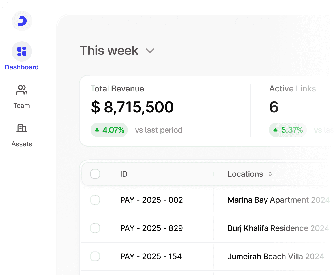
Task: Check the PAY - 2025 - 154 row checkbox
Action: [x=95, y=256]
